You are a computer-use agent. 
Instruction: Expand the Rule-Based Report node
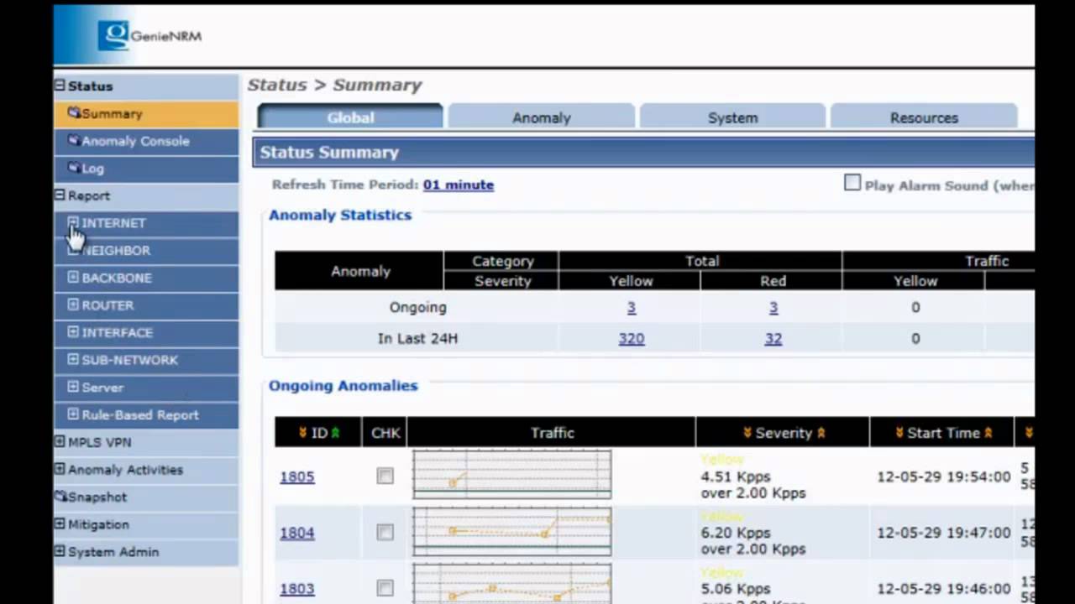pos(73,414)
